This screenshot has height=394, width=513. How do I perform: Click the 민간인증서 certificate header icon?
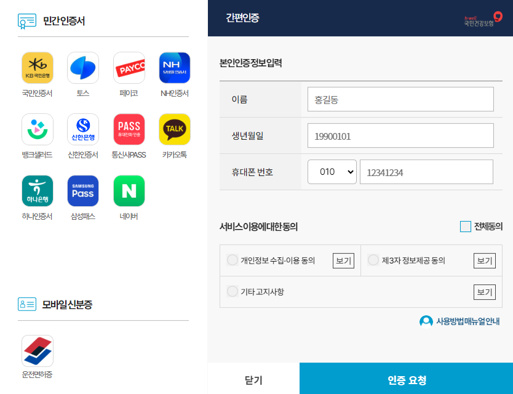point(27,22)
